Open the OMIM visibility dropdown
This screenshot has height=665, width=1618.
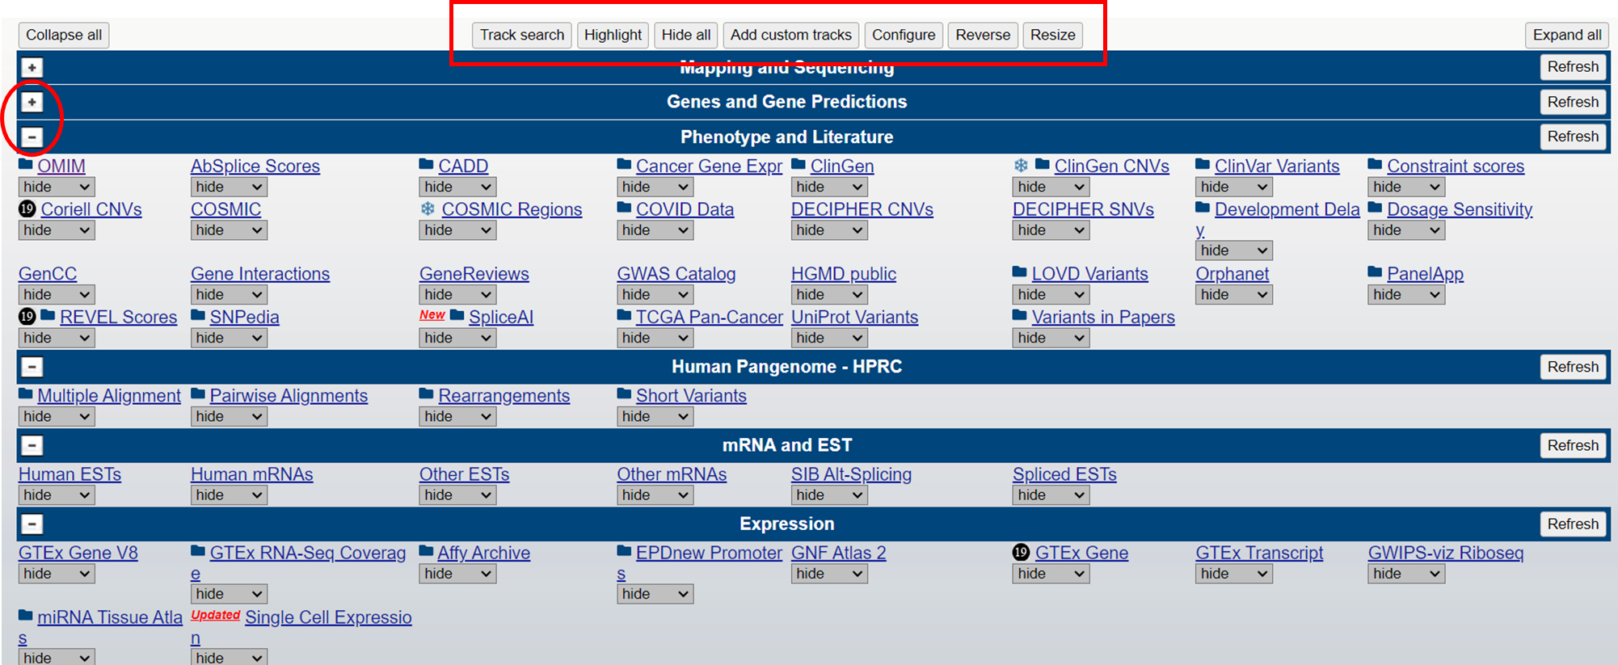click(56, 187)
